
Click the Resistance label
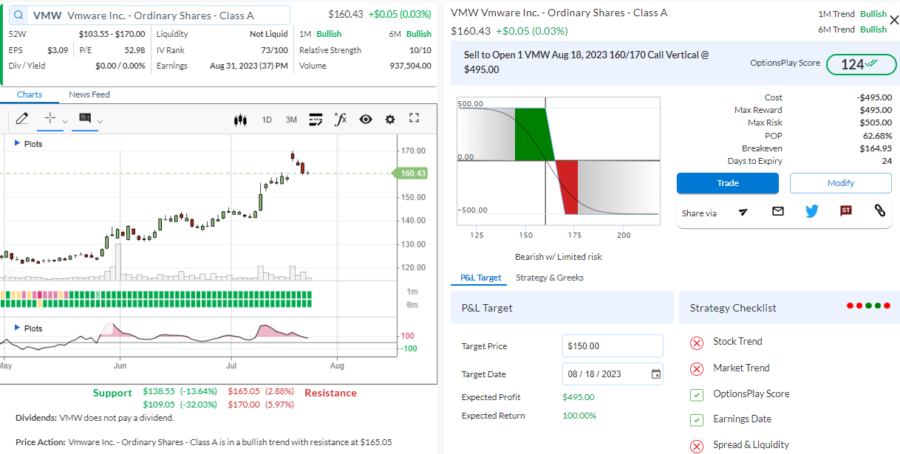pyautogui.click(x=330, y=393)
